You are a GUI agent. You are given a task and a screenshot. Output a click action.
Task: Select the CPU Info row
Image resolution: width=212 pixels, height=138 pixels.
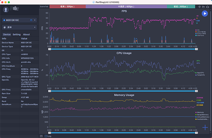click(x=19, y=58)
